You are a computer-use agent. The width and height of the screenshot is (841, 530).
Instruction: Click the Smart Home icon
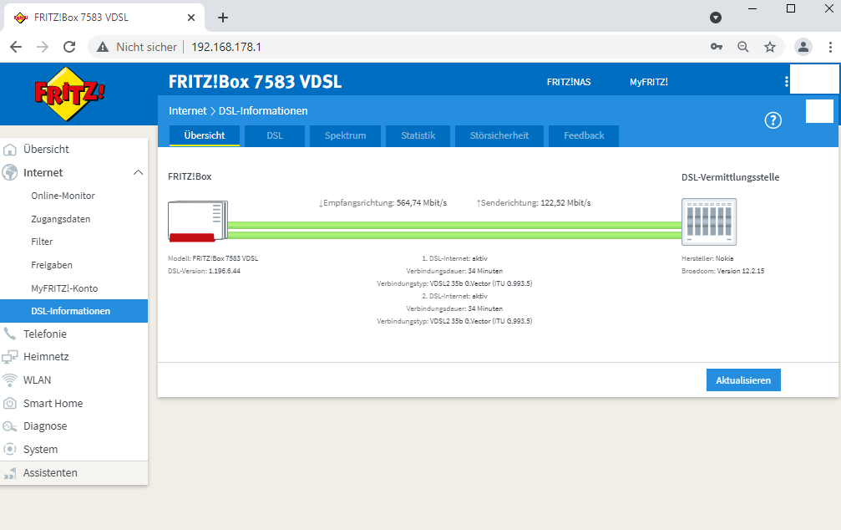[x=10, y=403]
